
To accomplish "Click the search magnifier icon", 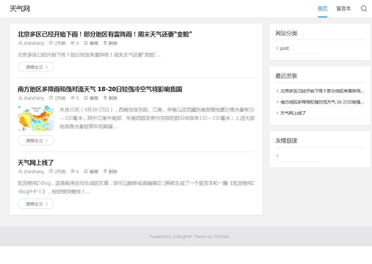I will pos(364,8).
